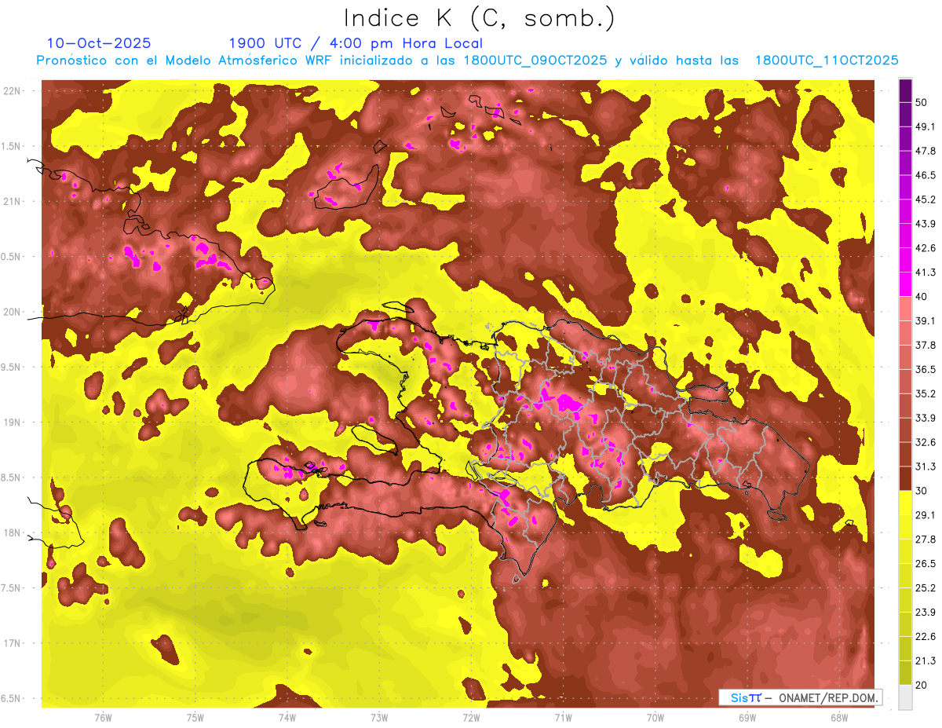Screen dimensions: 942x728
Task: Click the 17N latitude axis label
Action: point(13,643)
